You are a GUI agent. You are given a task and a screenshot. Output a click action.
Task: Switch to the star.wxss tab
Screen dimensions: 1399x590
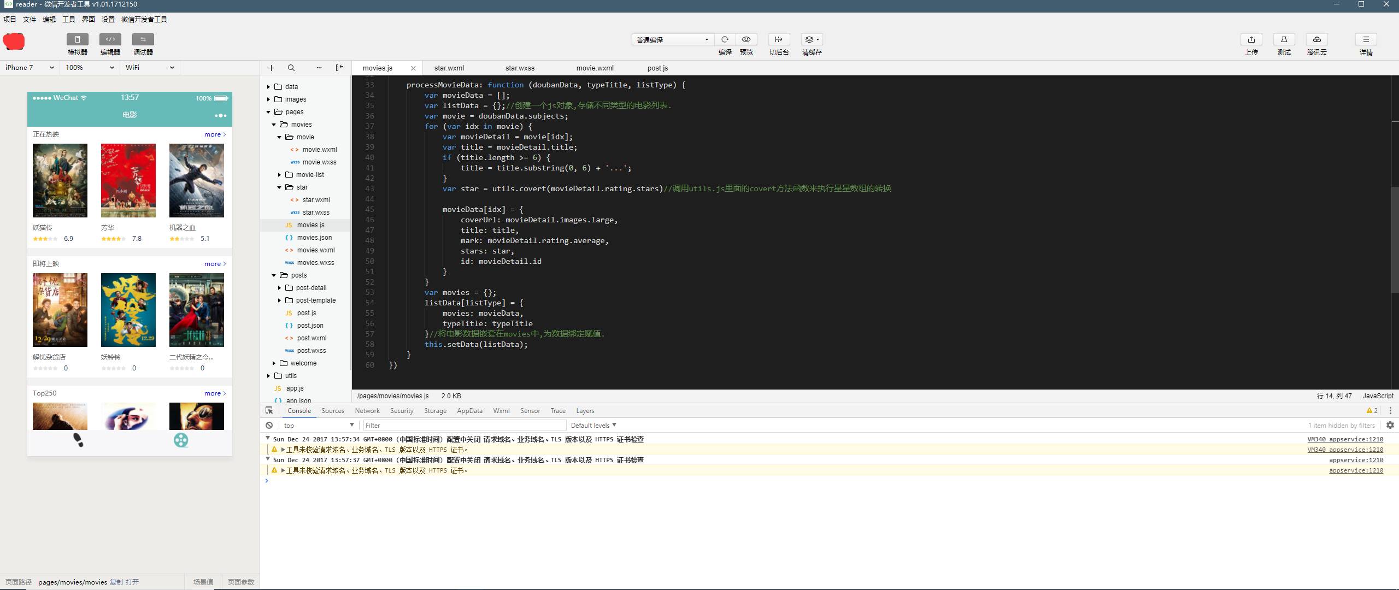[520, 68]
